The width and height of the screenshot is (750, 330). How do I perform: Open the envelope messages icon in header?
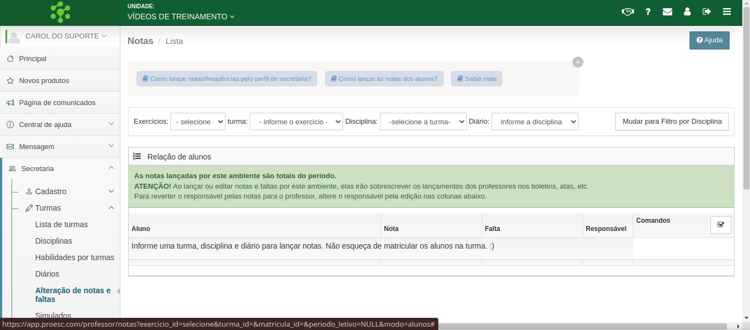point(668,12)
